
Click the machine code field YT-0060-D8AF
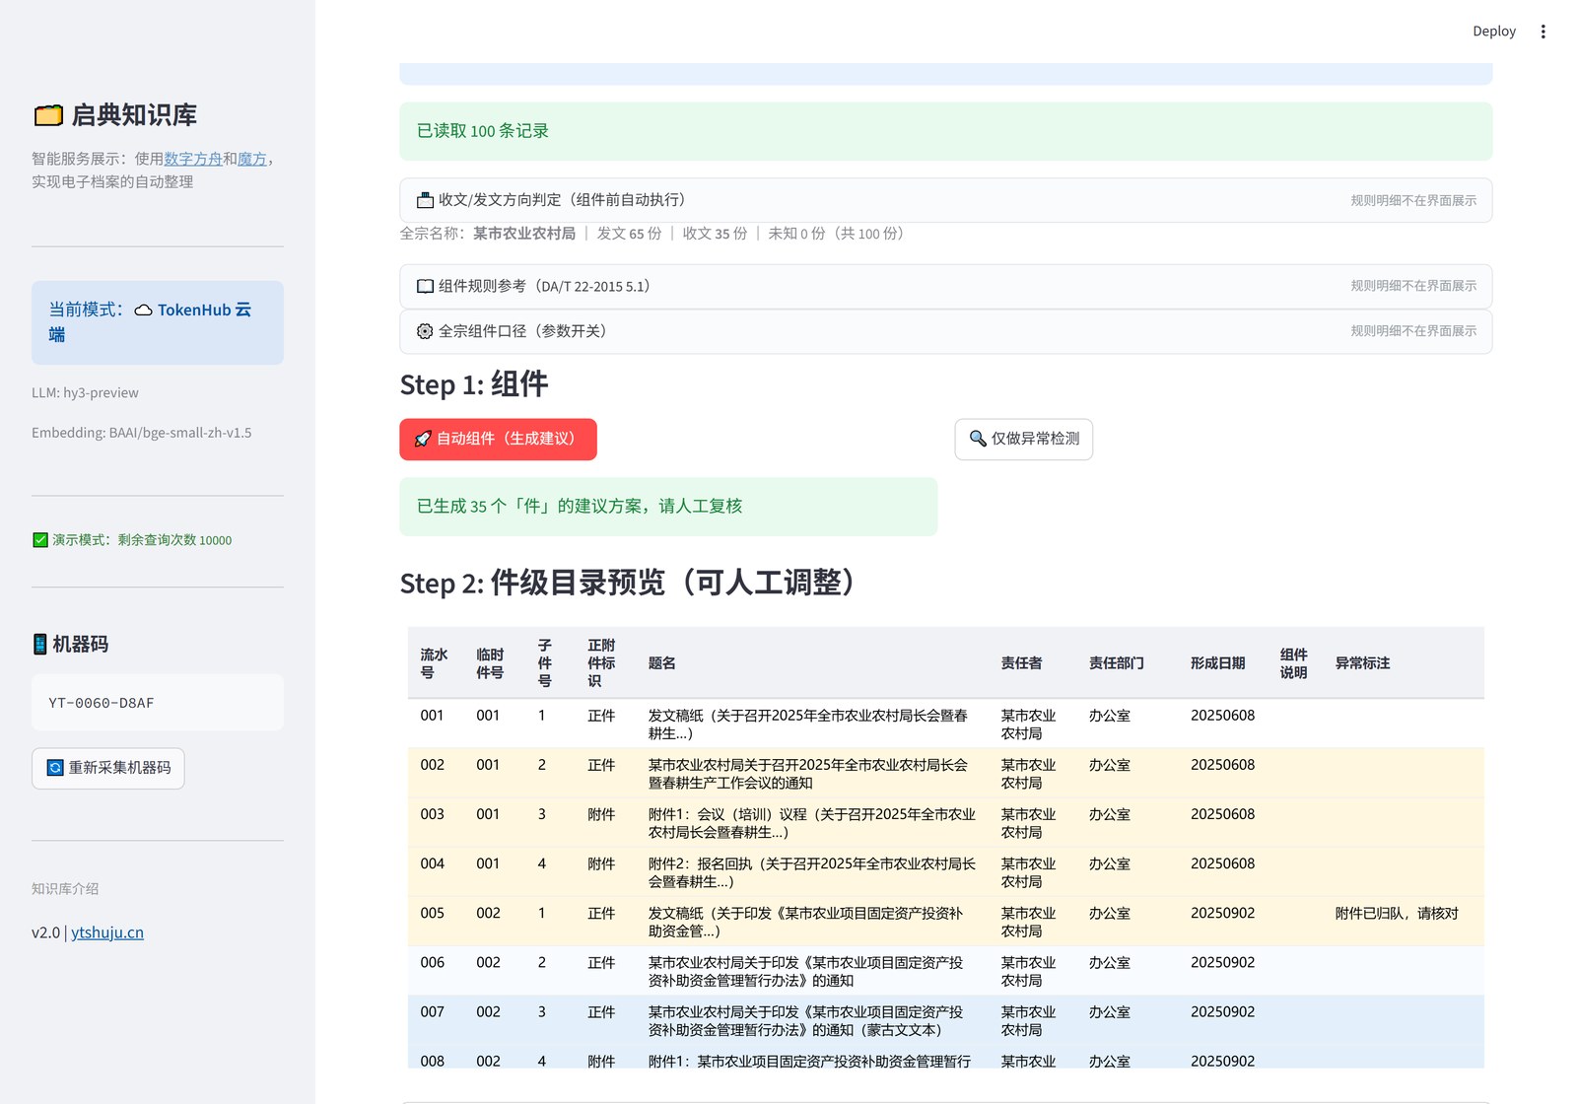(158, 703)
